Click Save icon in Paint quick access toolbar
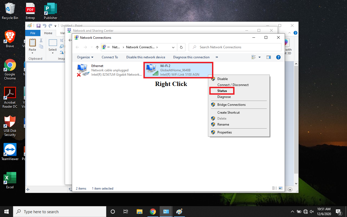347x217 pixels. (x=38, y=26)
